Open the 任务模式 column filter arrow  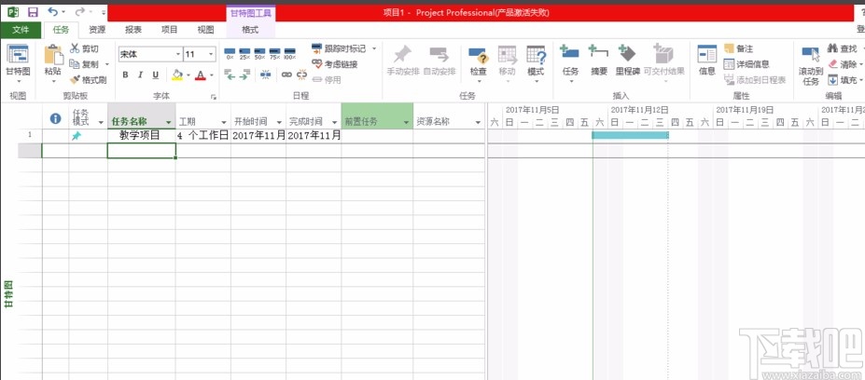[x=101, y=122]
